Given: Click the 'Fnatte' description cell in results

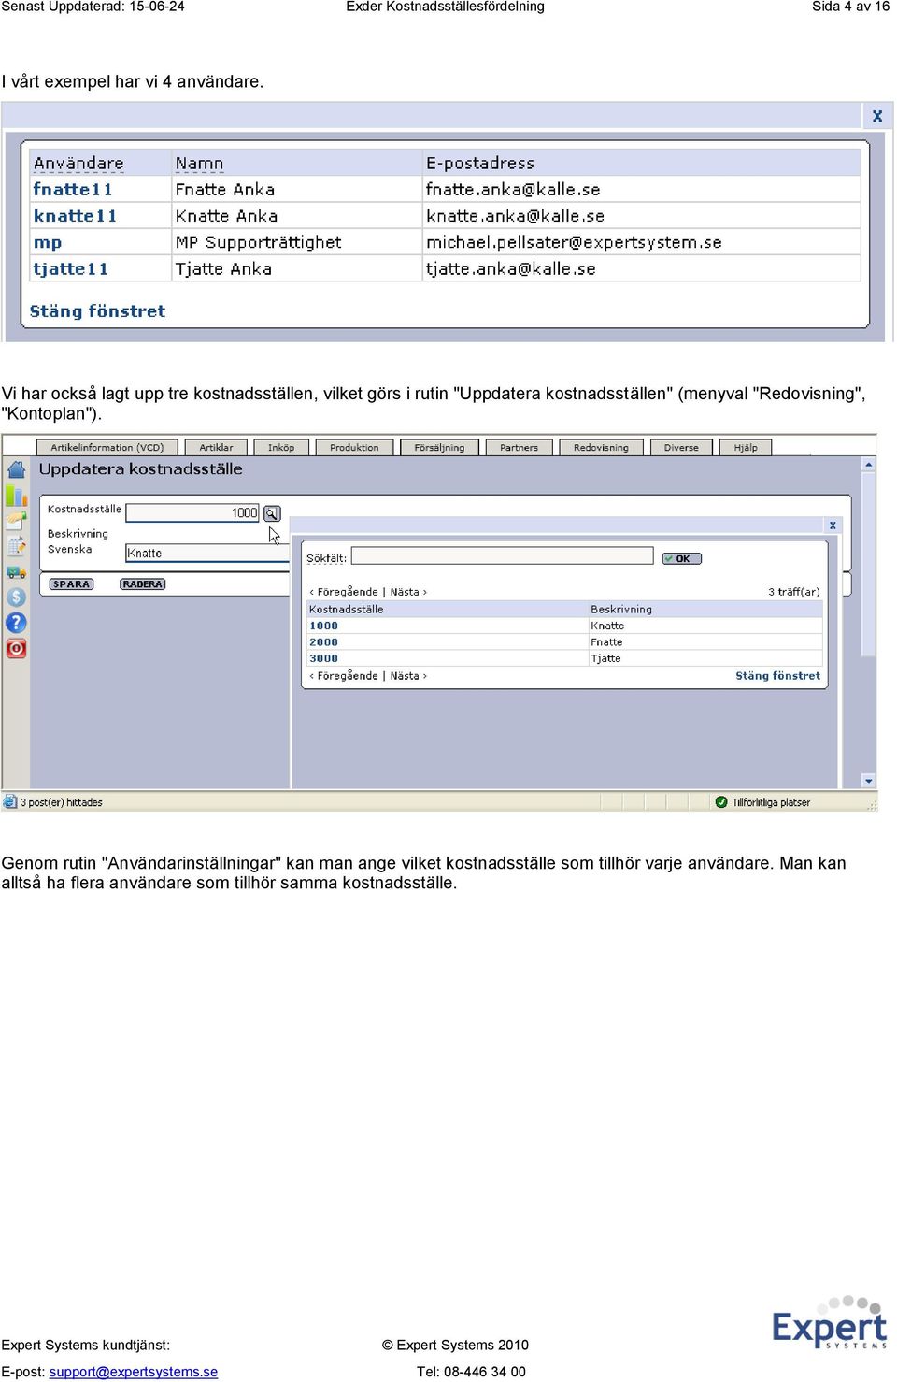Looking at the screenshot, I should (606, 642).
